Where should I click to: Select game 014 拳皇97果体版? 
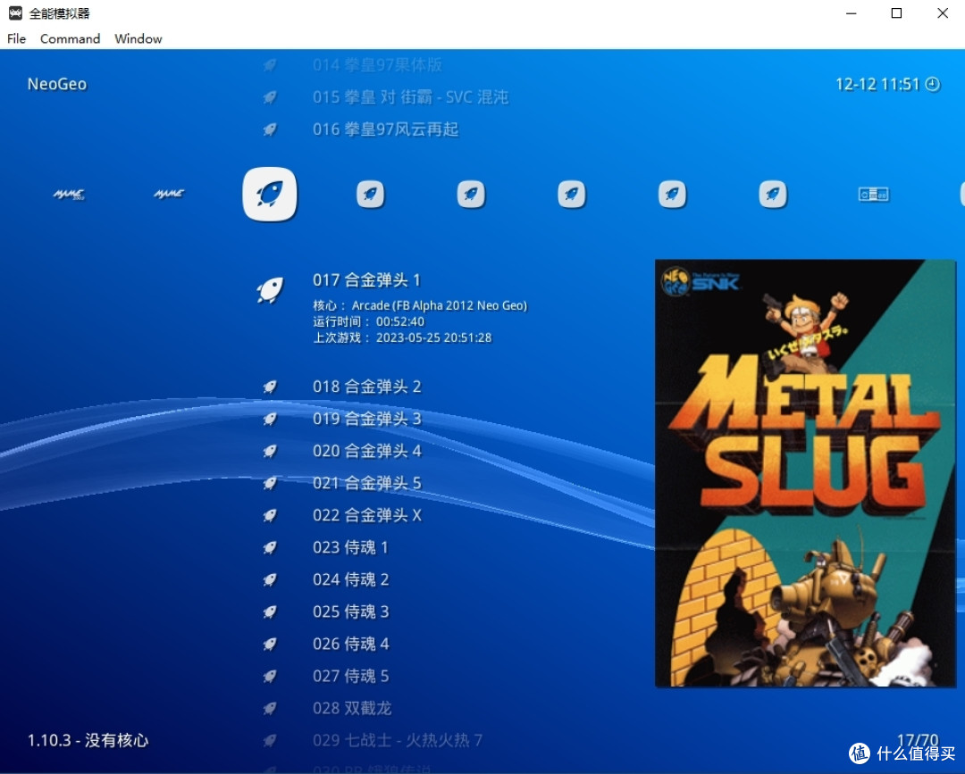click(x=377, y=65)
